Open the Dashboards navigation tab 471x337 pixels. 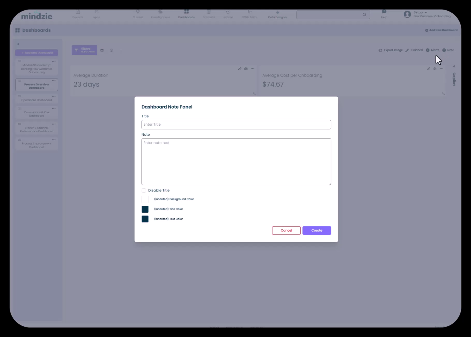pyautogui.click(x=186, y=14)
